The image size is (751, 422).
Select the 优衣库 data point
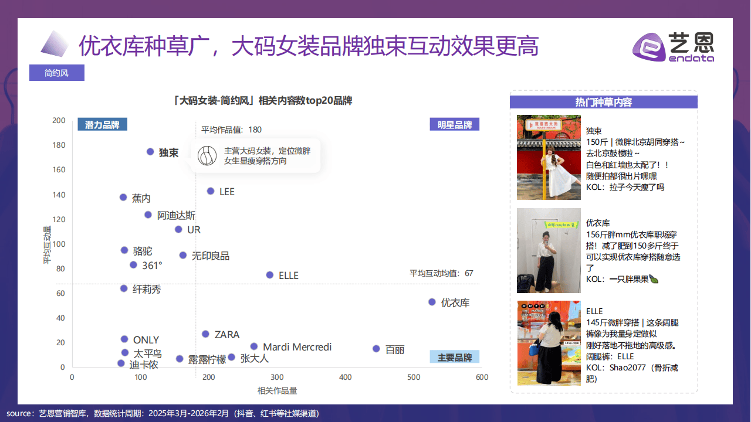click(x=432, y=302)
